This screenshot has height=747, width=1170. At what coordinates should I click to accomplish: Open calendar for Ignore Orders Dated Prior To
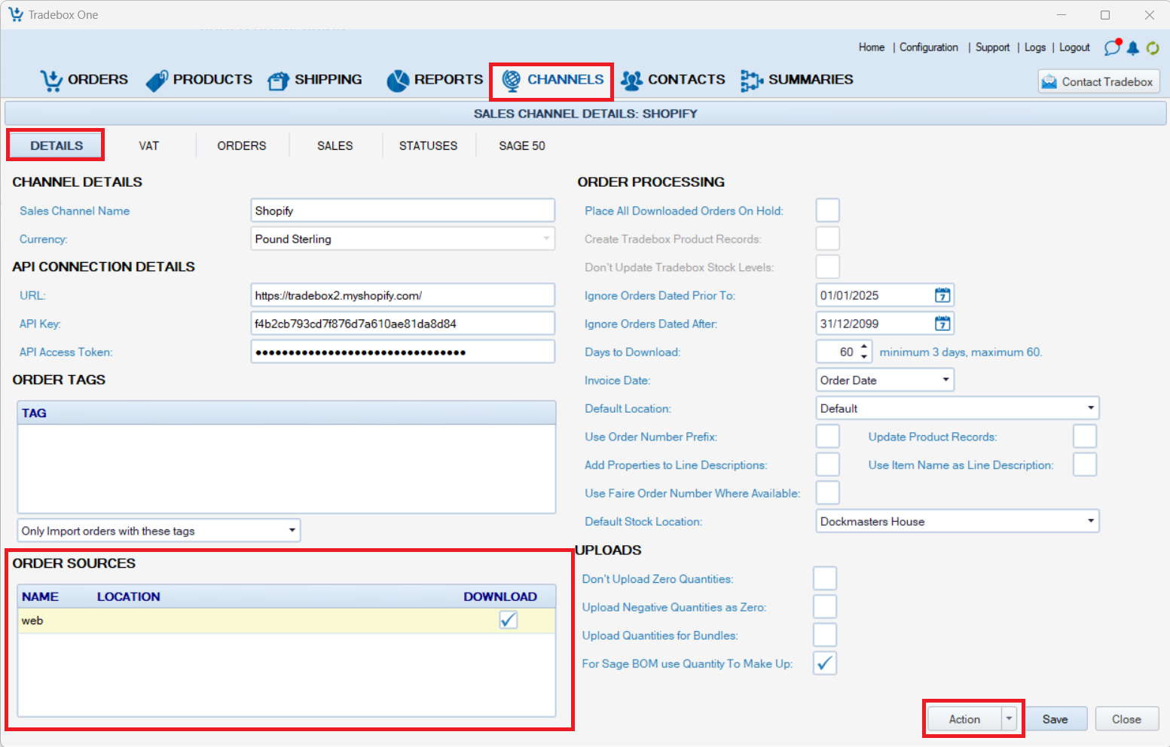[942, 295]
